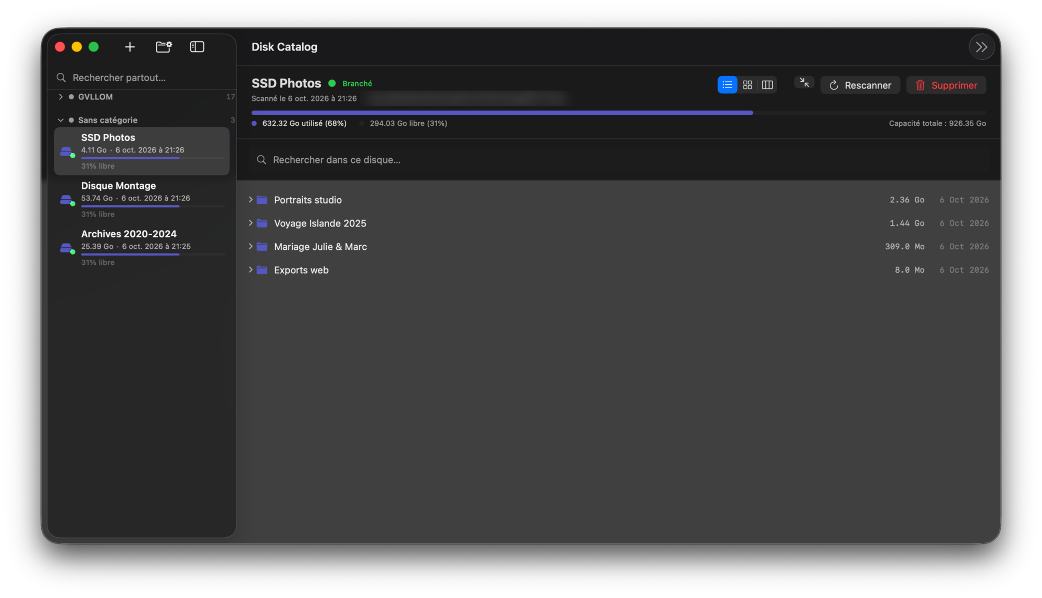Click the 632.32 Go utilisé label

(x=304, y=123)
